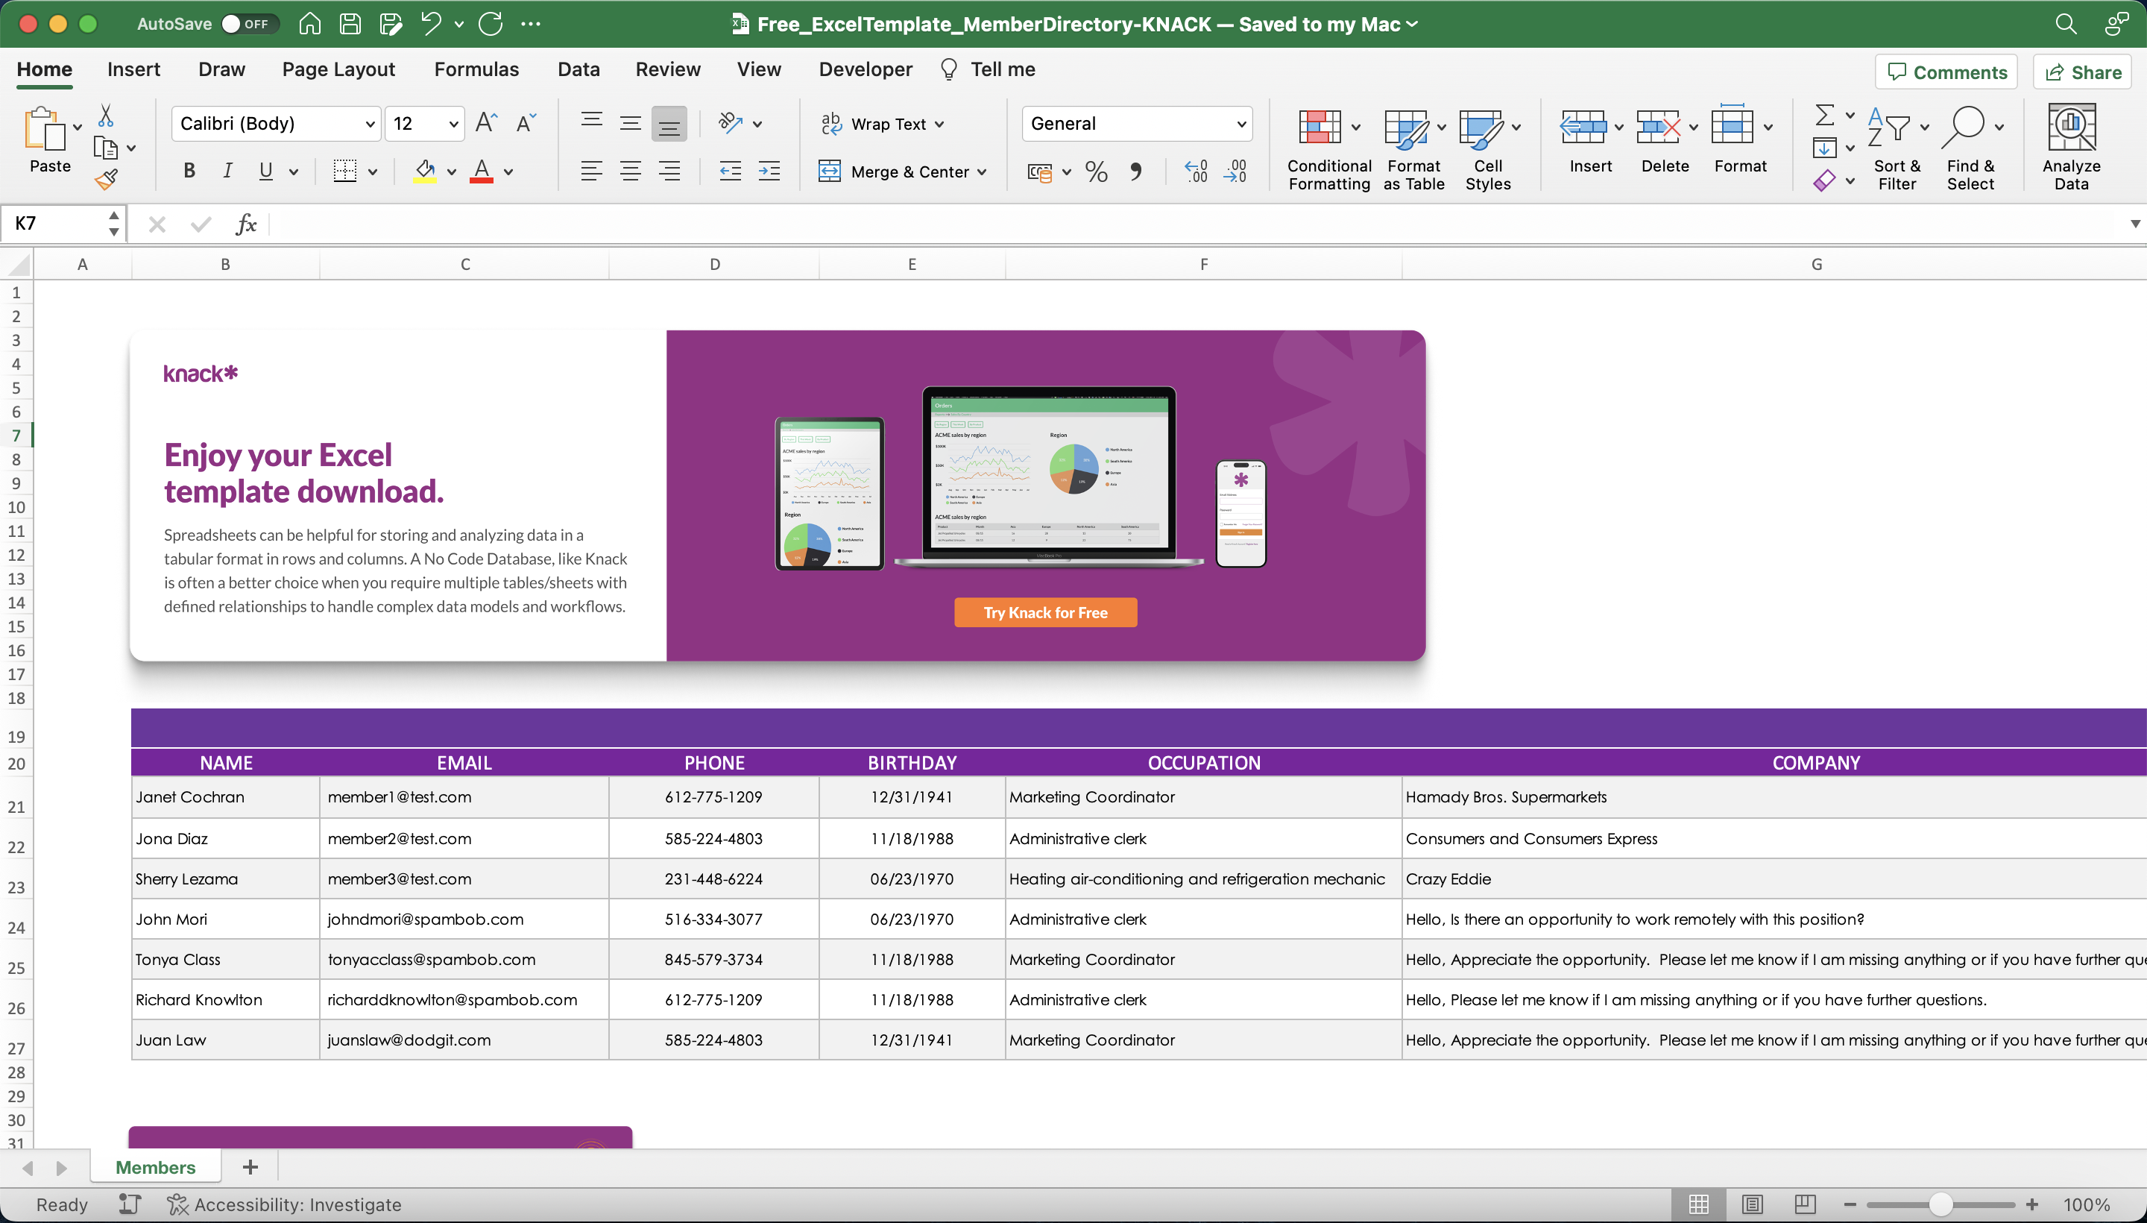Click the Increase Indent icon
Screen dimensions: 2147x1223
click(x=769, y=172)
